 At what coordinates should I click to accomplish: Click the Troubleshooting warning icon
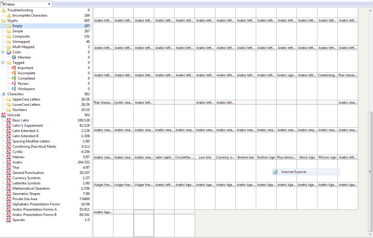point(3,10)
